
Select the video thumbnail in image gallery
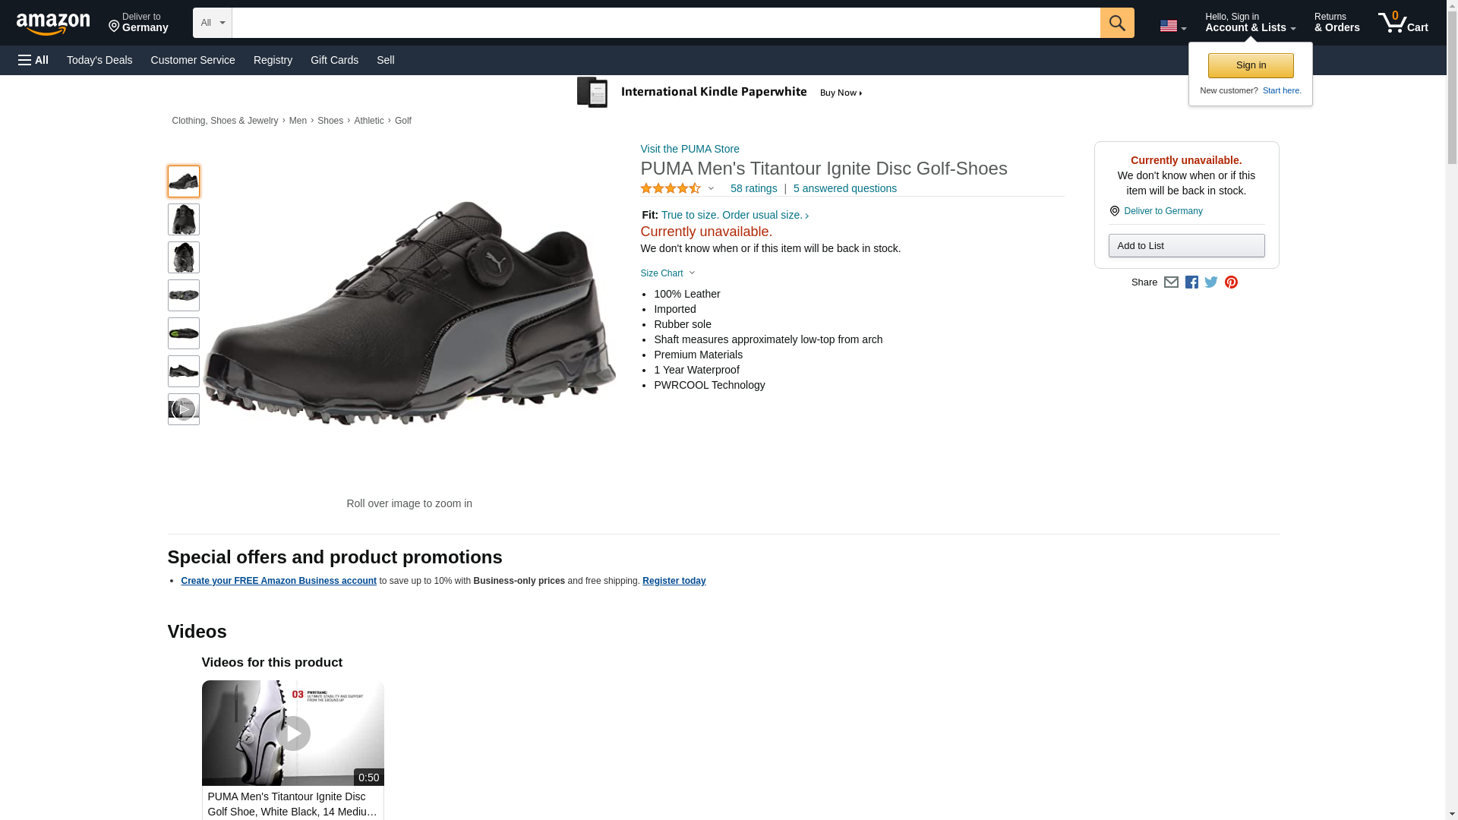coord(183,409)
